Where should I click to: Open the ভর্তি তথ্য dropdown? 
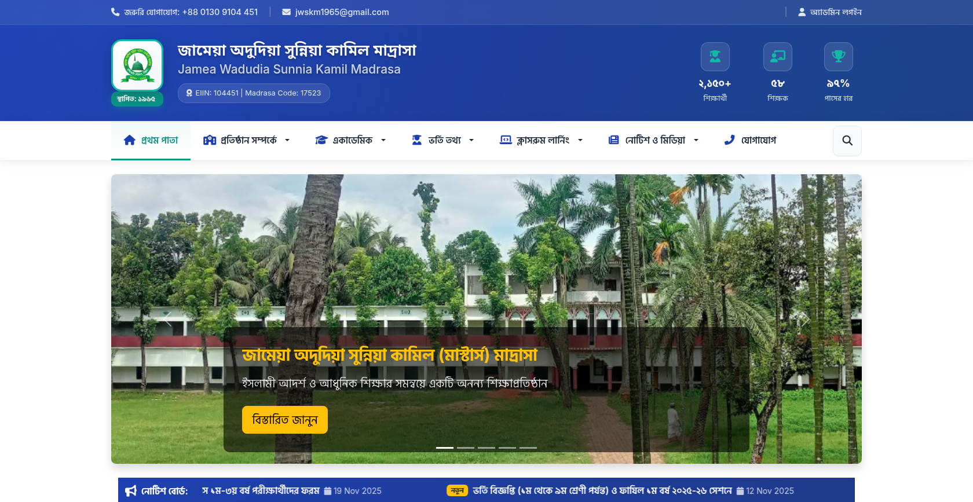[443, 140]
